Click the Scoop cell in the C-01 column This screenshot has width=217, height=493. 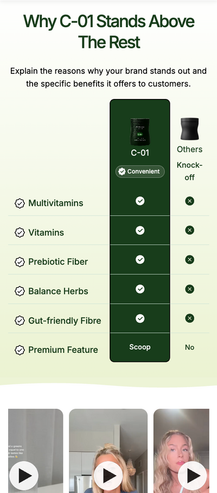(x=140, y=347)
